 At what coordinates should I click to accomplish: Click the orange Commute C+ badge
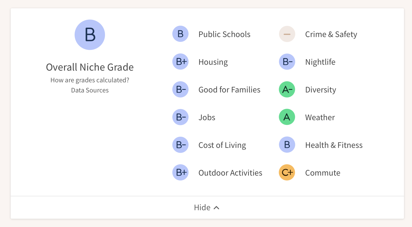pos(287,172)
